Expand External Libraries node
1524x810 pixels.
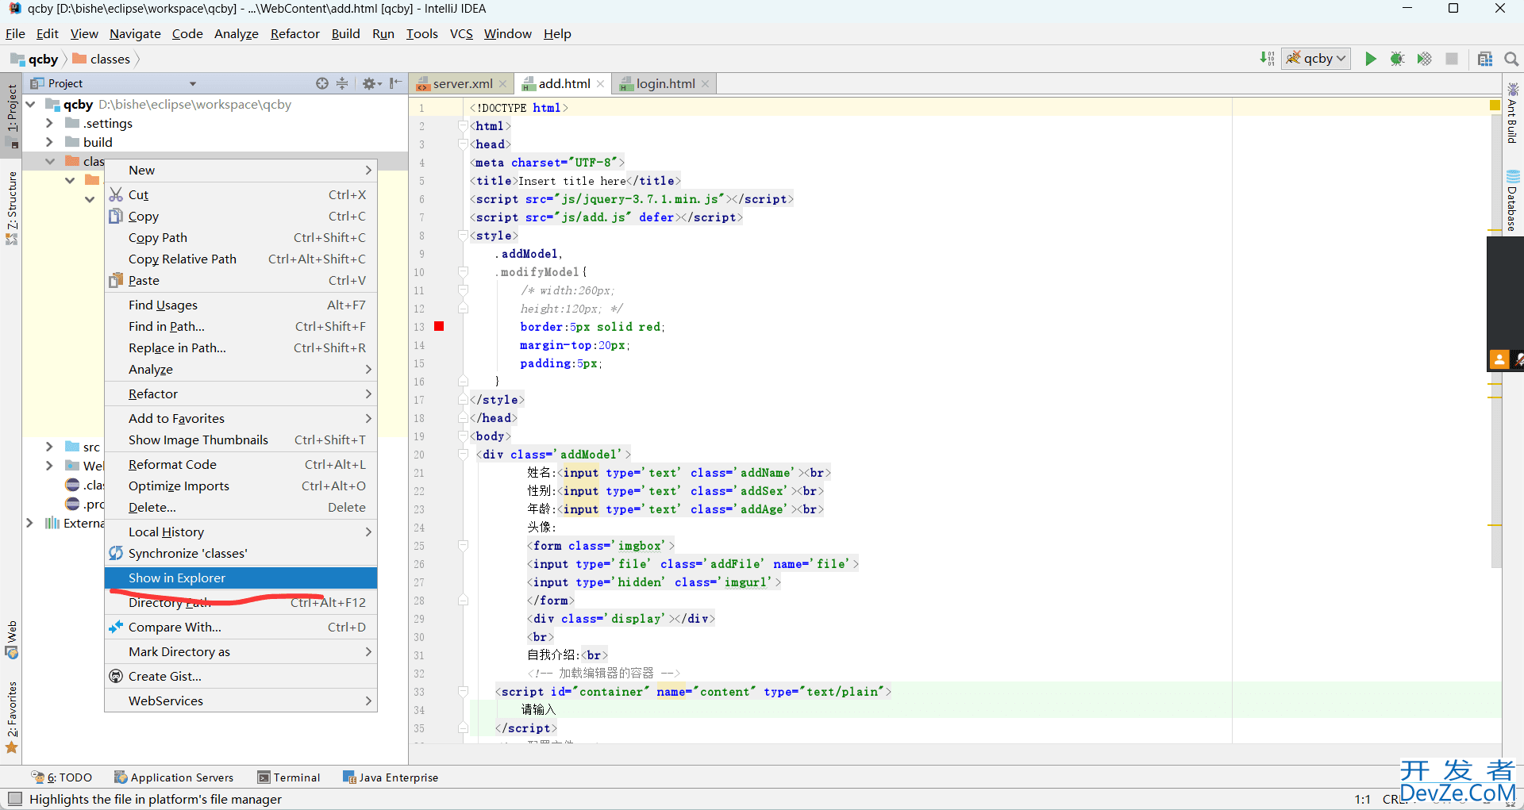click(30, 523)
